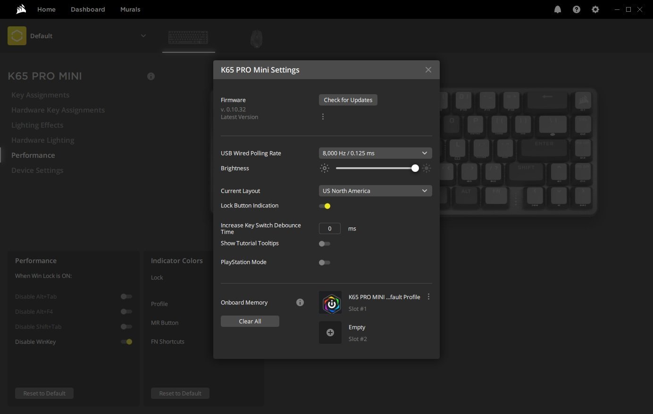This screenshot has width=653, height=414.
Task: Open the firmware three-dot options menu
Action: pos(323,117)
